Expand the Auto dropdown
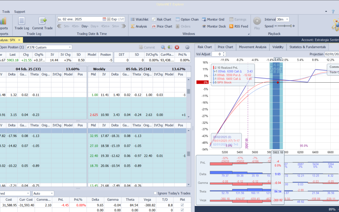 (x=51, y=193)
